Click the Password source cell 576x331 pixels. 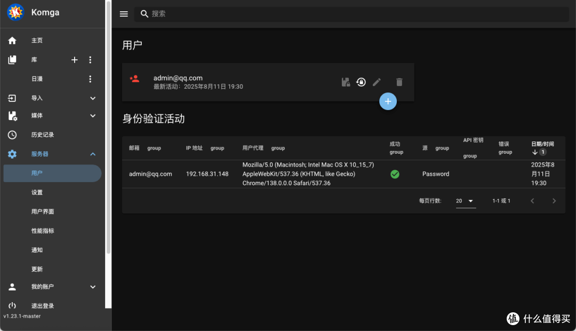(436, 174)
